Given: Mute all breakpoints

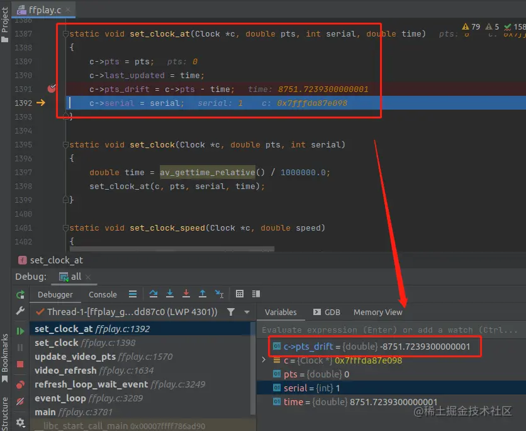Looking at the screenshot, I should (x=21, y=401).
